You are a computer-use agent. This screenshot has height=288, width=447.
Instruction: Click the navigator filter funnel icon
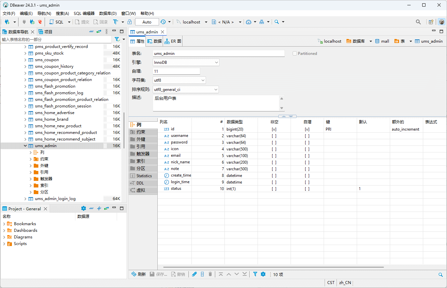point(117,39)
